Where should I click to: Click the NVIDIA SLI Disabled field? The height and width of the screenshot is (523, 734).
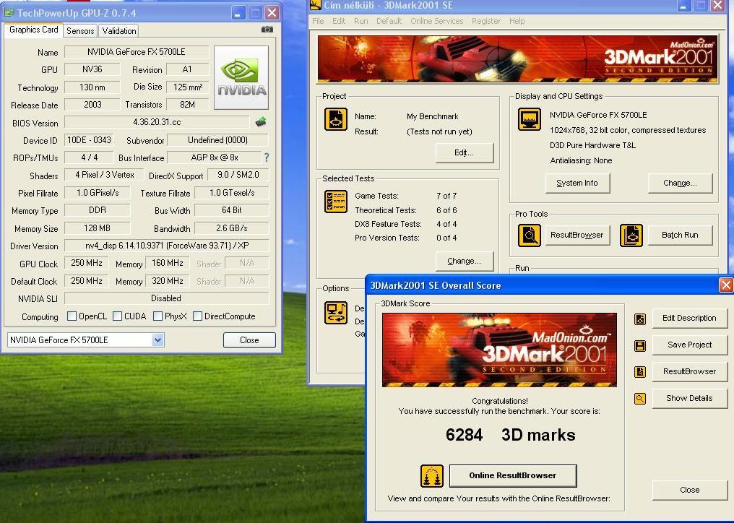click(167, 298)
